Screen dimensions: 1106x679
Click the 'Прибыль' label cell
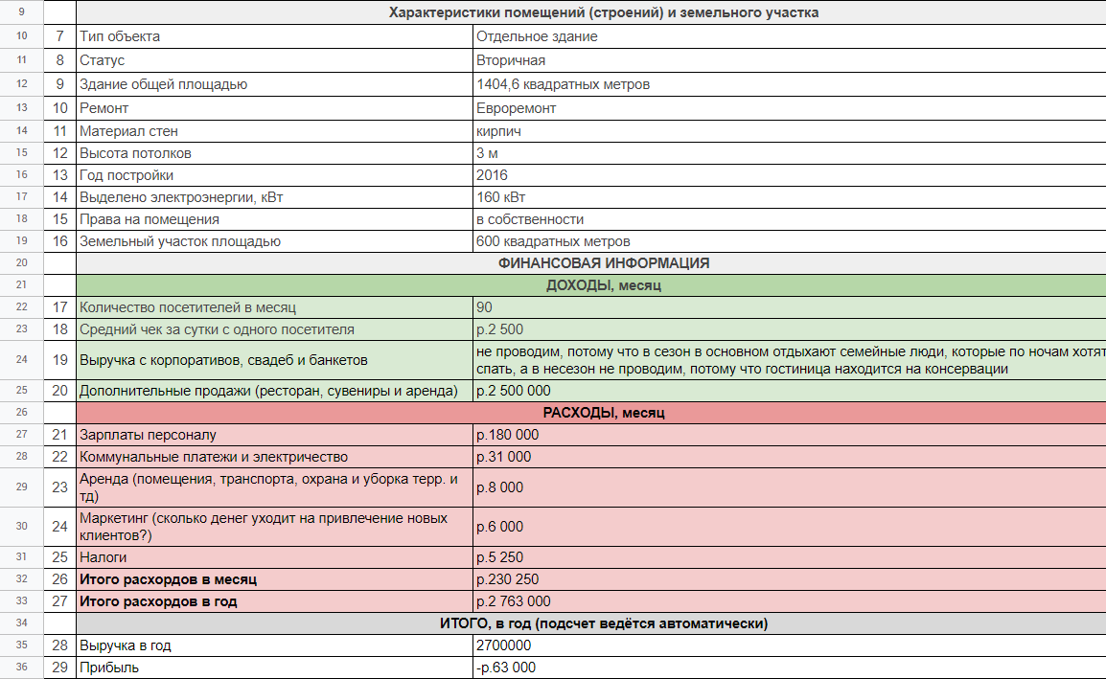[x=274, y=667]
